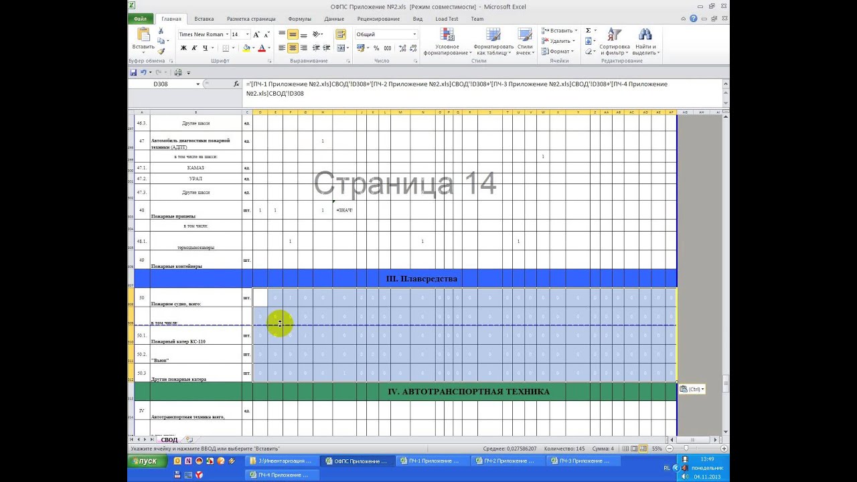Increase font size with the large A icon
The height and width of the screenshot is (482, 857).
(x=256, y=34)
